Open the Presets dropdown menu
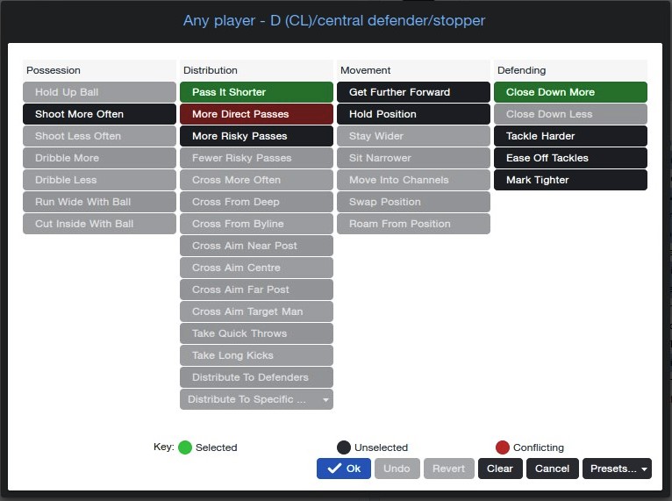 click(x=617, y=469)
